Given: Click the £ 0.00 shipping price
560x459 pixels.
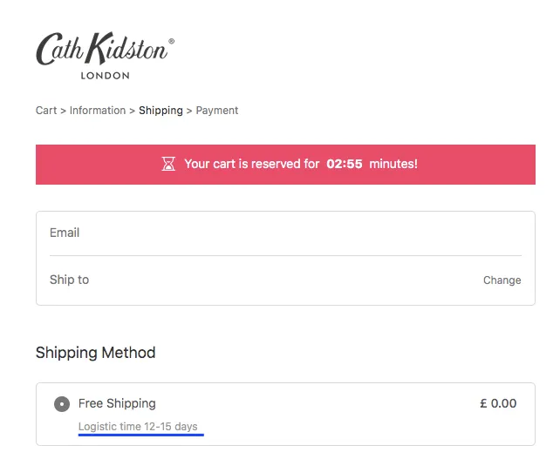Looking at the screenshot, I should coord(498,403).
